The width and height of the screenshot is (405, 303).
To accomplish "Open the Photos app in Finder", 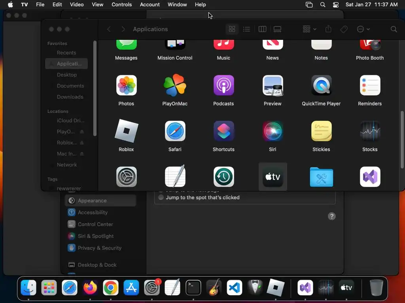I will tap(126, 85).
